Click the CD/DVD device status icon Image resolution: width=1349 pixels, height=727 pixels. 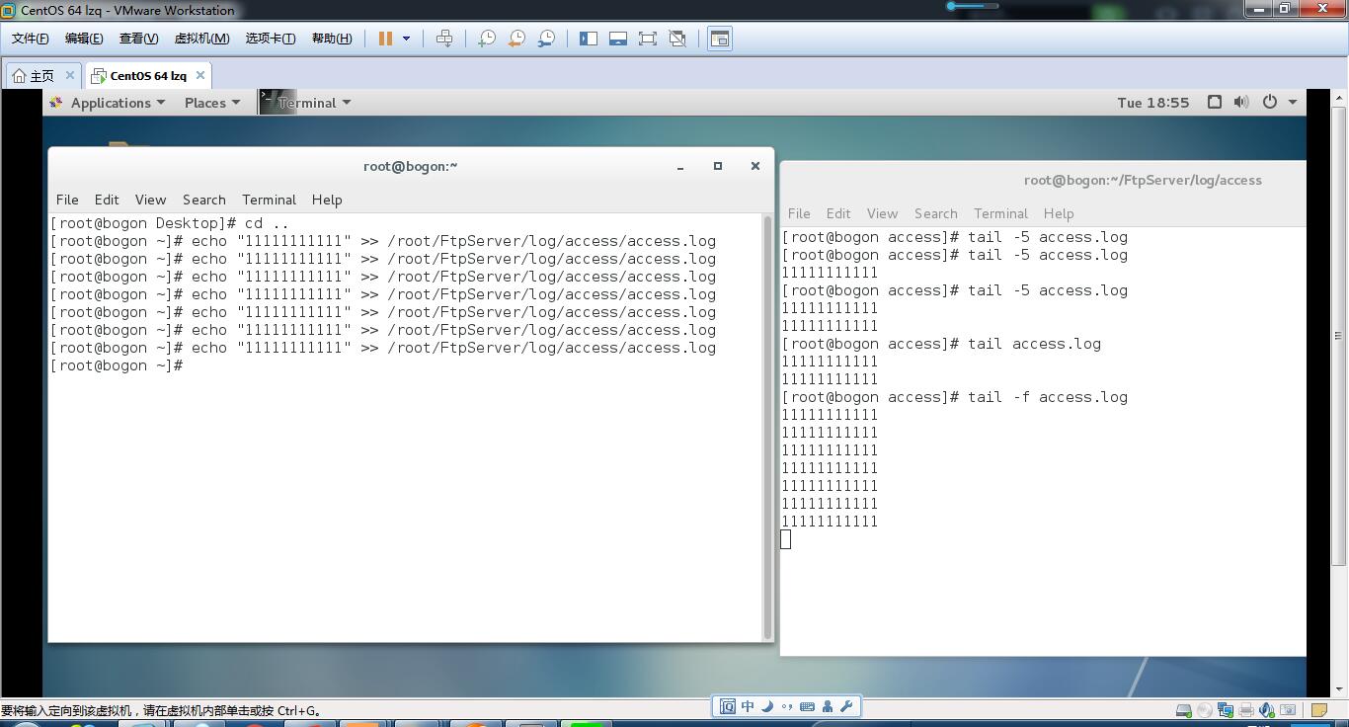(x=1205, y=710)
